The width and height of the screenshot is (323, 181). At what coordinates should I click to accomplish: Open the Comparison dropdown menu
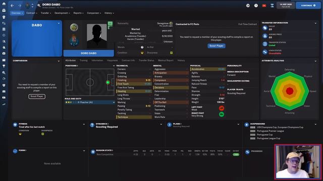tap(94, 13)
